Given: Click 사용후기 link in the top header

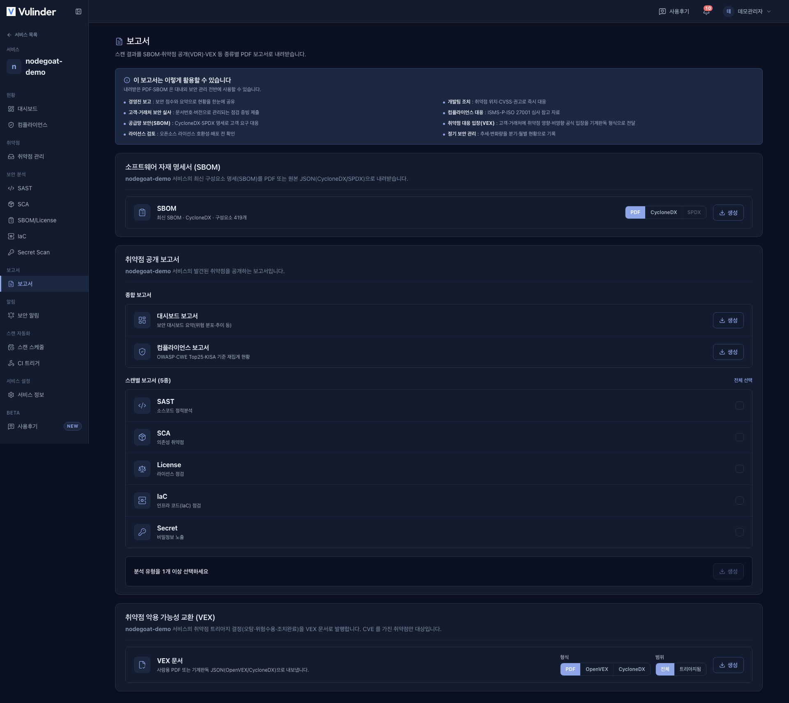Looking at the screenshot, I should [x=674, y=12].
